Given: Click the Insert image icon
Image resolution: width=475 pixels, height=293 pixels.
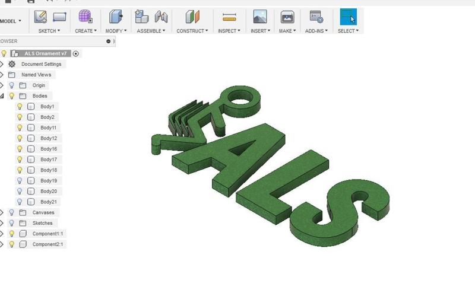Looking at the screenshot, I should pos(260,17).
